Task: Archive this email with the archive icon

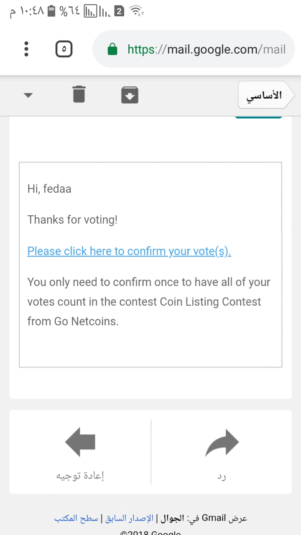Action: [130, 95]
